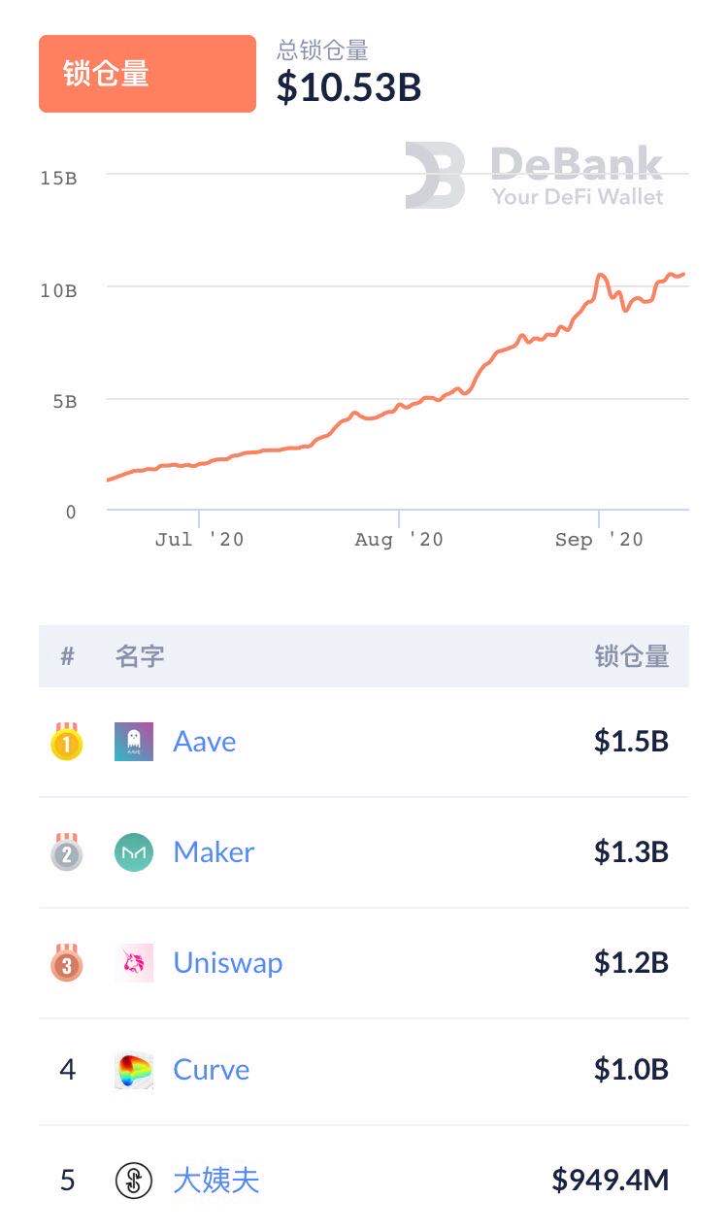Screen dimensions: 728x1232
Task: Click the Aave ghost logo icon
Action: click(134, 742)
